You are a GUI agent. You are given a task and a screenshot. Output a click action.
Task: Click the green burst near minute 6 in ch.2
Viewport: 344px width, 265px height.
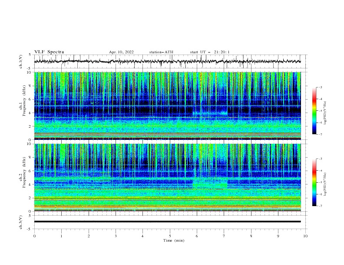tap(210, 184)
